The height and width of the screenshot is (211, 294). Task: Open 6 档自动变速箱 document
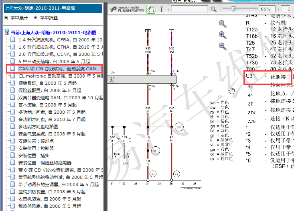pos(54,61)
